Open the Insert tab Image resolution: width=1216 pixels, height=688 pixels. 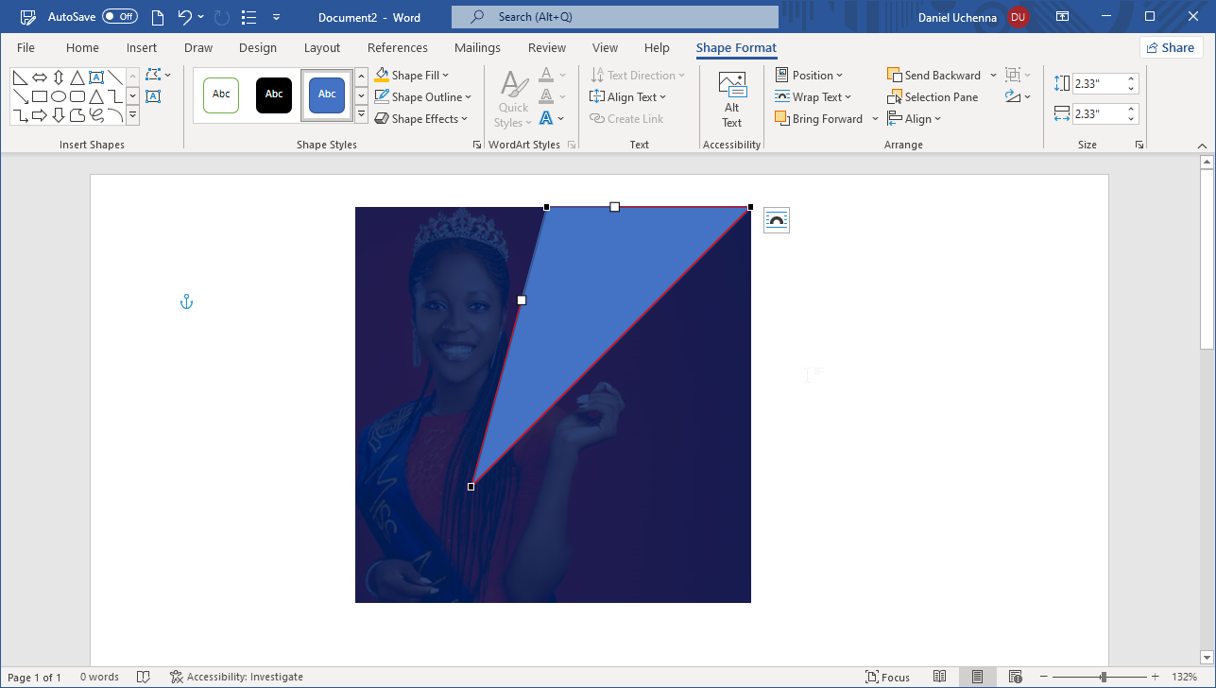coord(142,48)
